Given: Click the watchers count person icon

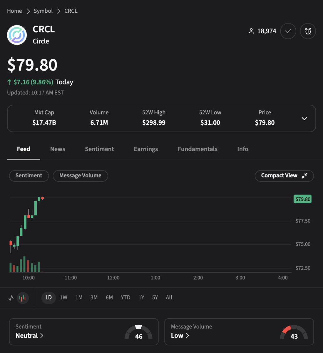Looking at the screenshot, I should 251,31.
